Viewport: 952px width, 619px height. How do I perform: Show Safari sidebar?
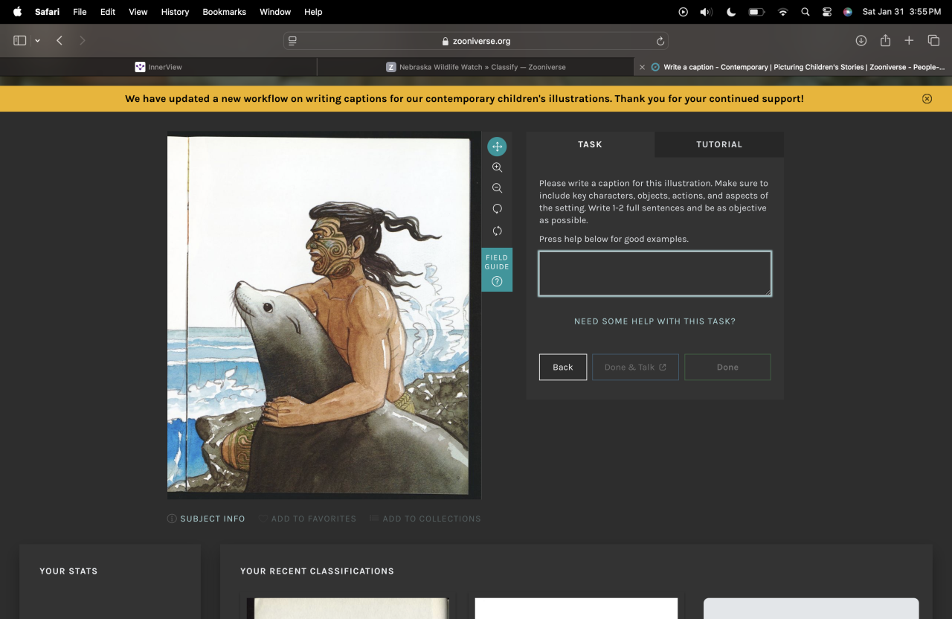tap(20, 41)
